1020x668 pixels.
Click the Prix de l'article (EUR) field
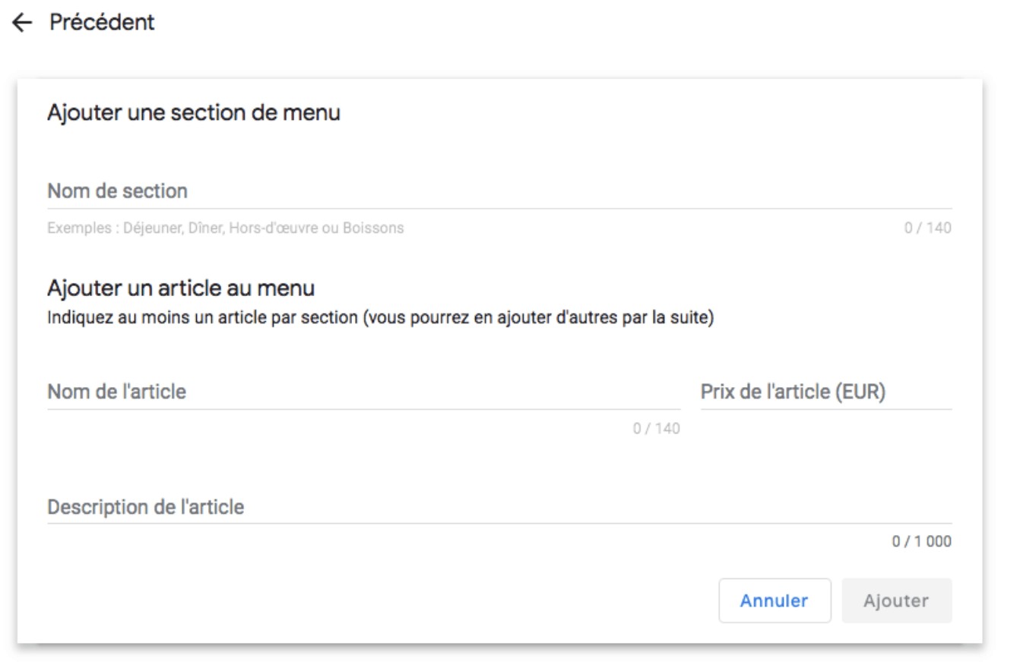click(826, 392)
